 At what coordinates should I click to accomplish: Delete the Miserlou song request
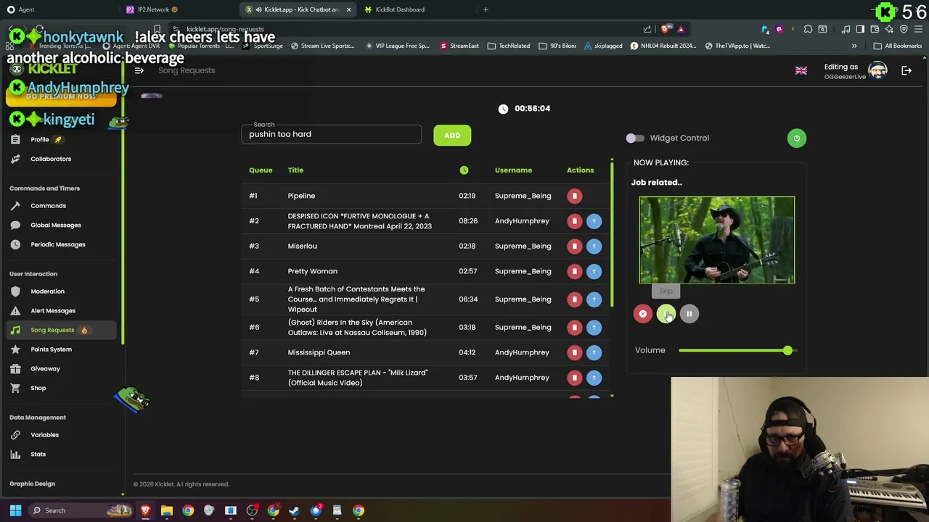(x=574, y=246)
